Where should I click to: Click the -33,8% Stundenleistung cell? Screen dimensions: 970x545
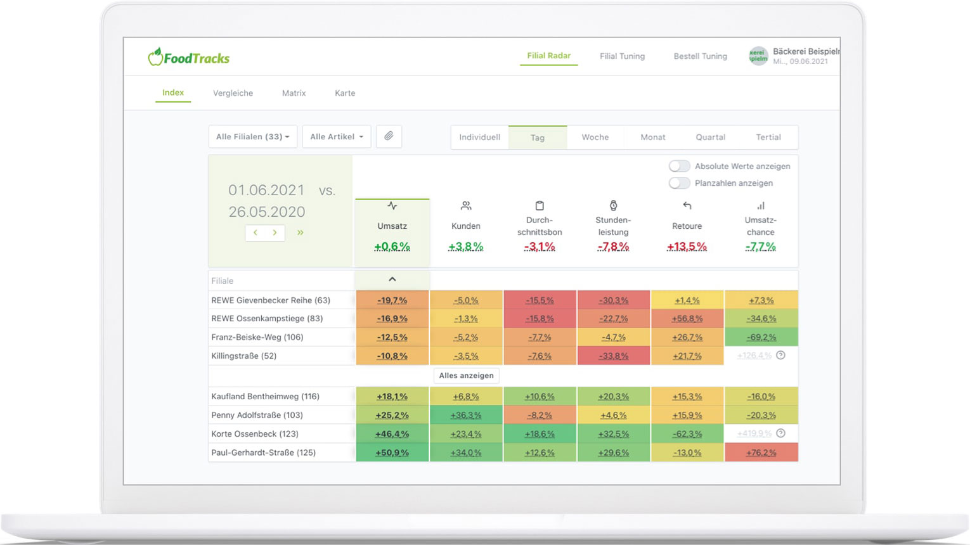pyautogui.click(x=613, y=356)
